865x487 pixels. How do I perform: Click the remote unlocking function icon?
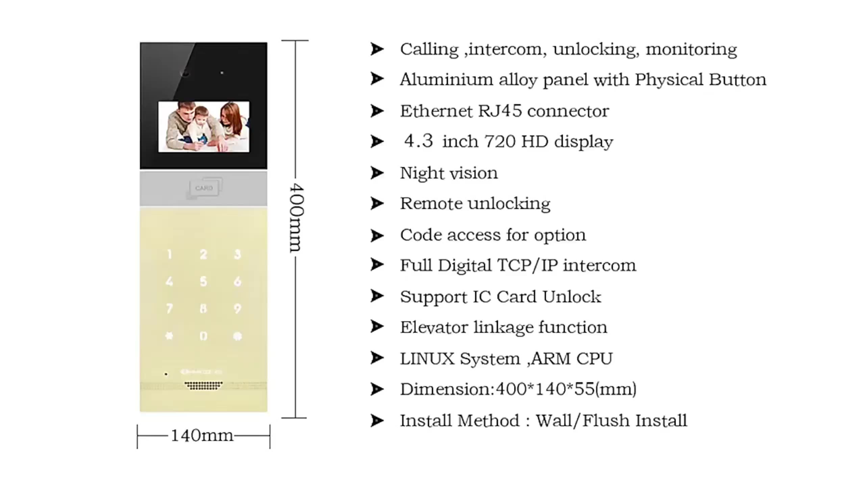377,203
